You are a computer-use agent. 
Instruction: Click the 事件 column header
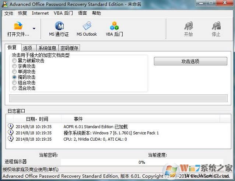tap(141, 119)
